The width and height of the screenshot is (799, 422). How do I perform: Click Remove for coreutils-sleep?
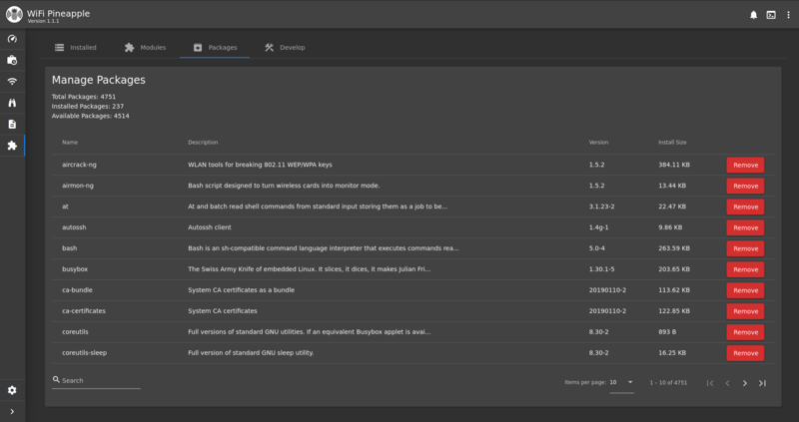[x=745, y=353]
